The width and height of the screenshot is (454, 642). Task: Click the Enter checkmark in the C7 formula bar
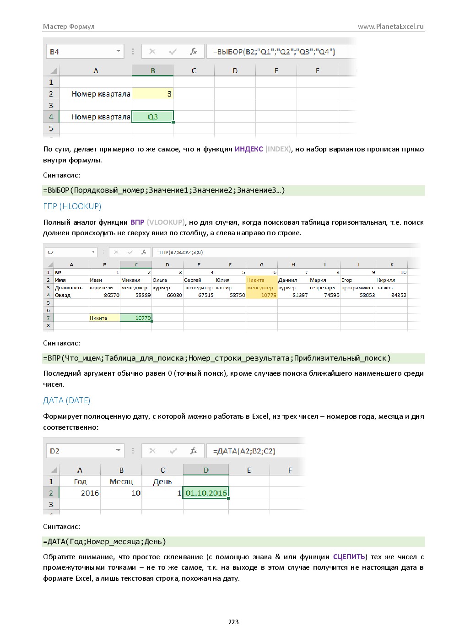(130, 252)
